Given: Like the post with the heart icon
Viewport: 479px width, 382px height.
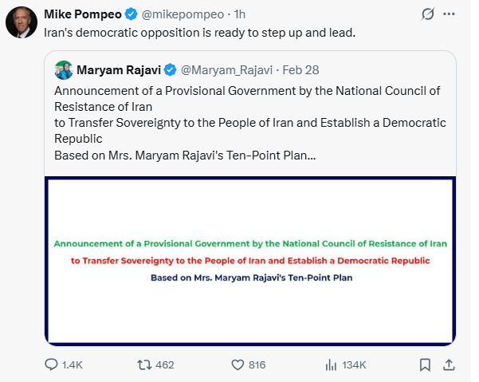Looking at the screenshot, I should pos(237,364).
